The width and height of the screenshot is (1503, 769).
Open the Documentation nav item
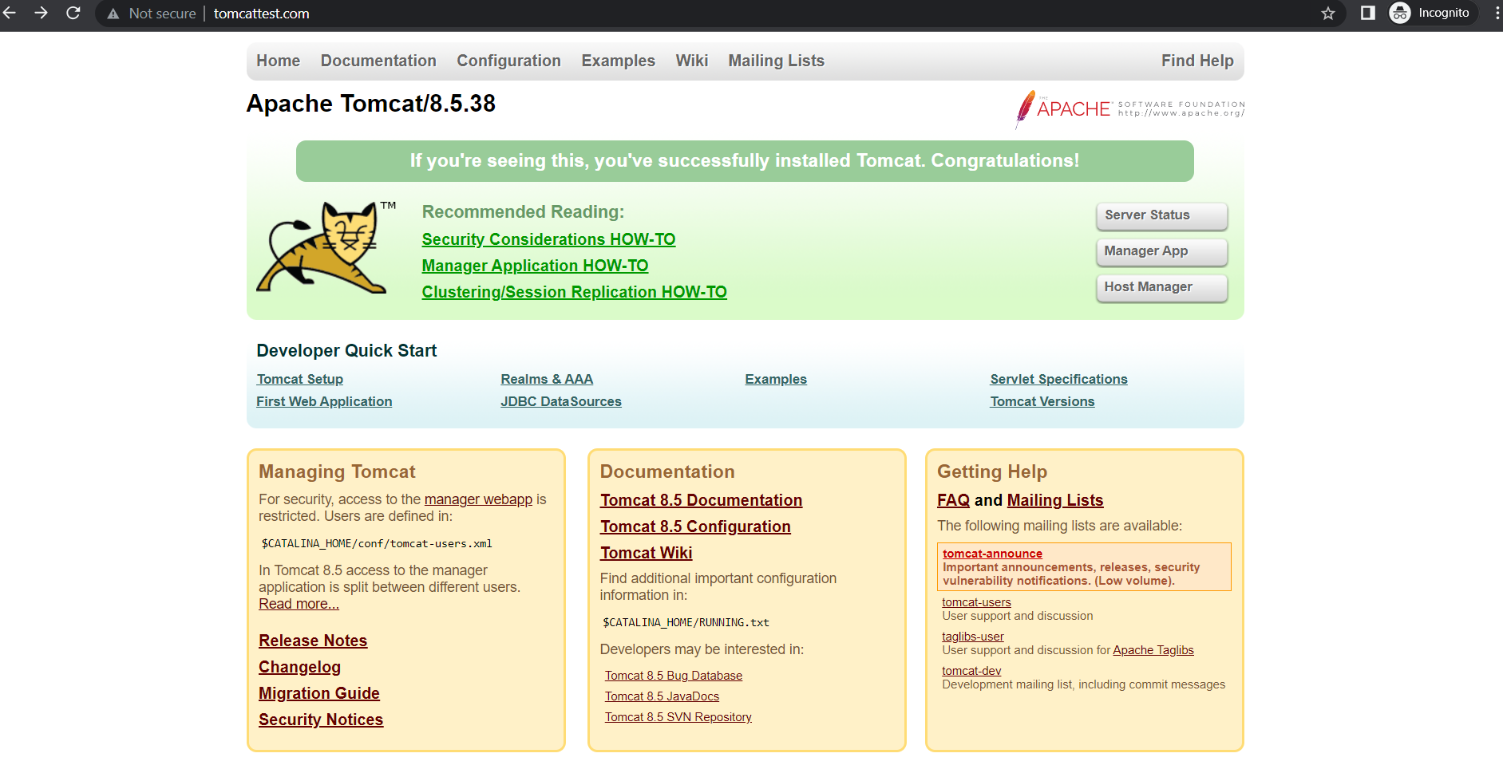coord(378,61)
